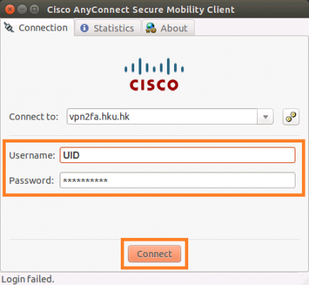Focus the Password input field

178,180
